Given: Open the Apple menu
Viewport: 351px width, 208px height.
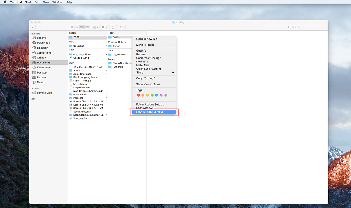Looking at the screenshot, I should (5, 2).
